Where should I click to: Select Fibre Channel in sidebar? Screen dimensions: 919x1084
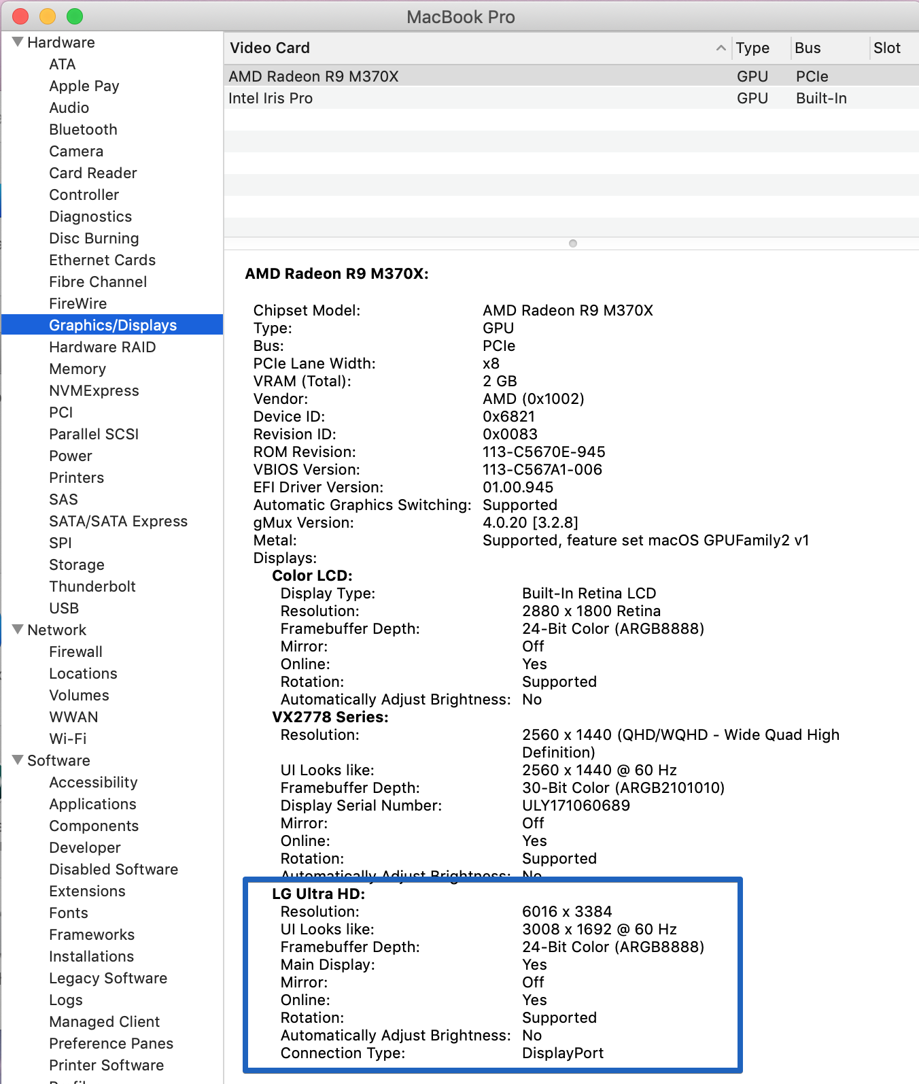[98, 282]
